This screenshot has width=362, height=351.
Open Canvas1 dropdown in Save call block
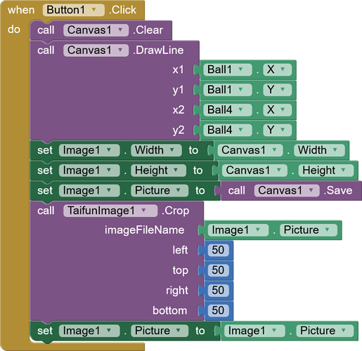tap(287, 191)
